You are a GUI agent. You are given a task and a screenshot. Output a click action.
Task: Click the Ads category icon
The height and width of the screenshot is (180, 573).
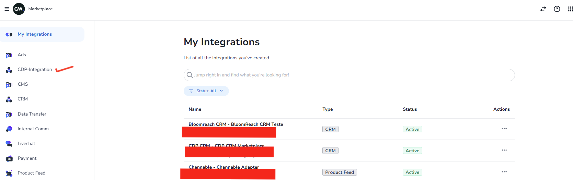coord(9,55)
